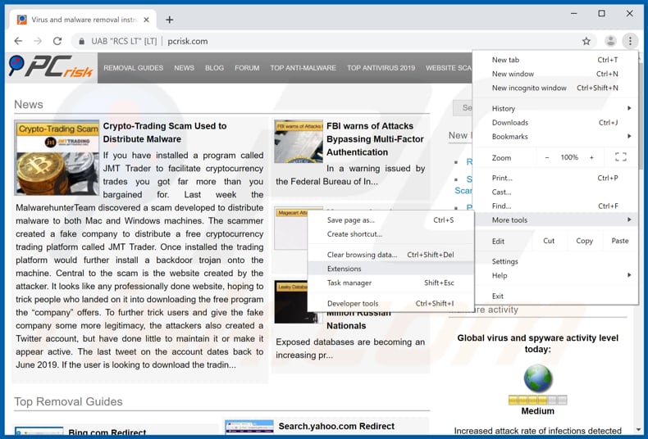Open Search.yahoo.com Redirect guide
Viewport: 648px width, 439px height.
coord(336,426)
